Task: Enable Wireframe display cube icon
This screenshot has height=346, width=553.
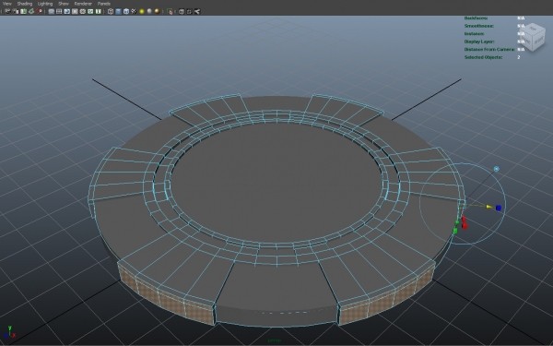Action: [x=111, y=11]
